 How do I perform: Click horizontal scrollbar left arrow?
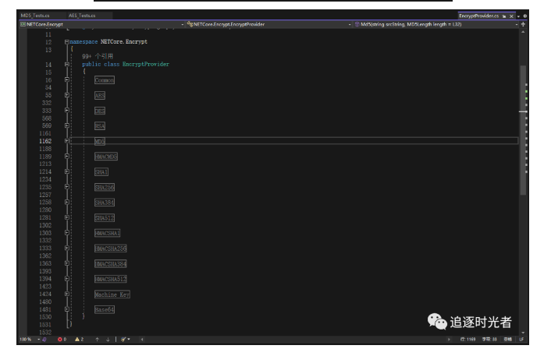(142, 339)
